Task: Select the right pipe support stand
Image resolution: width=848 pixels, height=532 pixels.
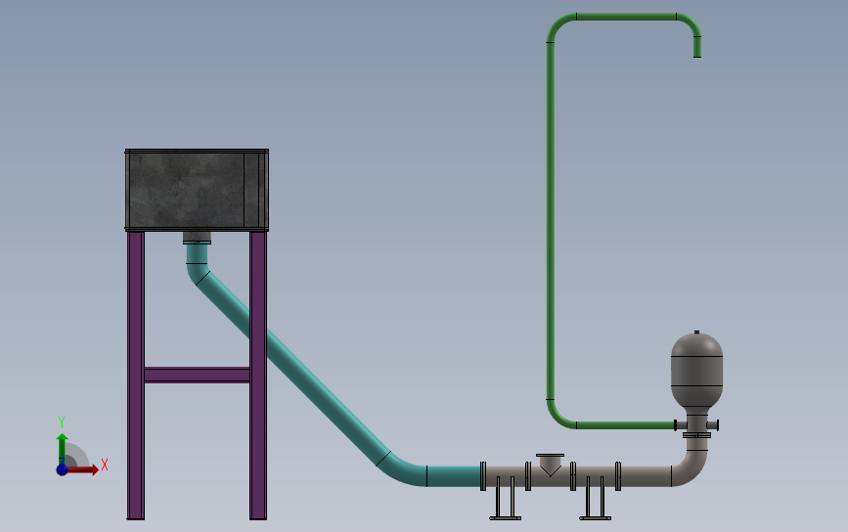Action: (595, 499)
